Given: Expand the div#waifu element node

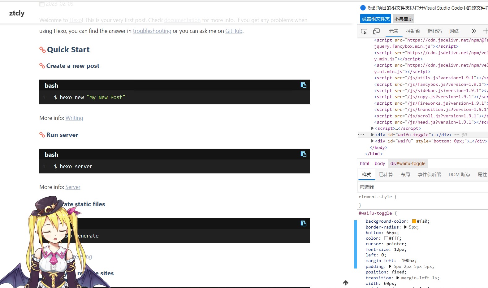Looking at the screenshot, I should [372, 141].
